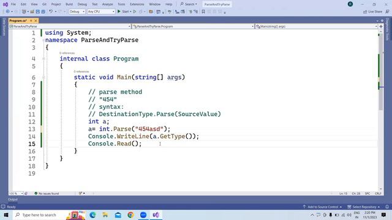Image resolution: width=392 pixels, height=220 pixels.
Task: Click the "454asd" string literal
Action: pos(149,129)
